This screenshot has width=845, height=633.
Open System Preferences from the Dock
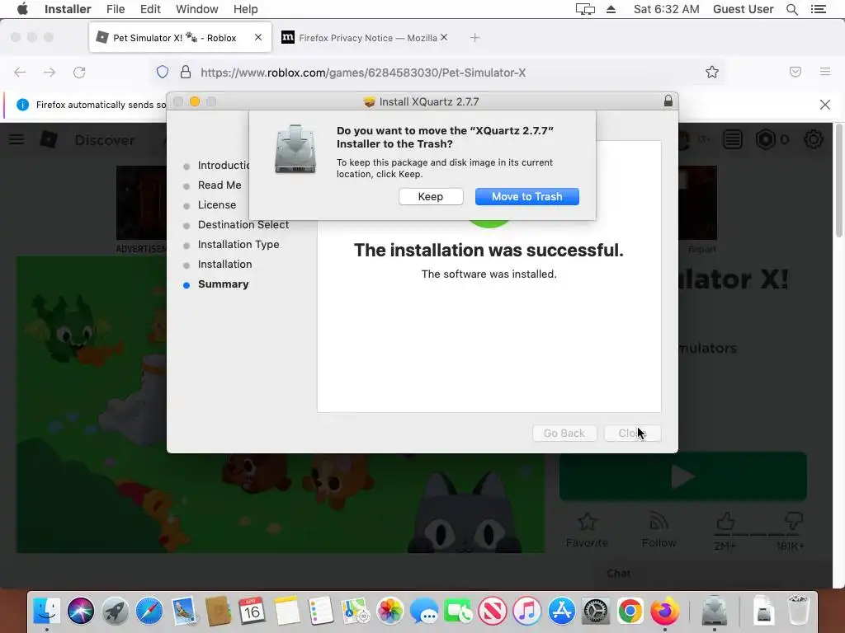click(596, 611)
